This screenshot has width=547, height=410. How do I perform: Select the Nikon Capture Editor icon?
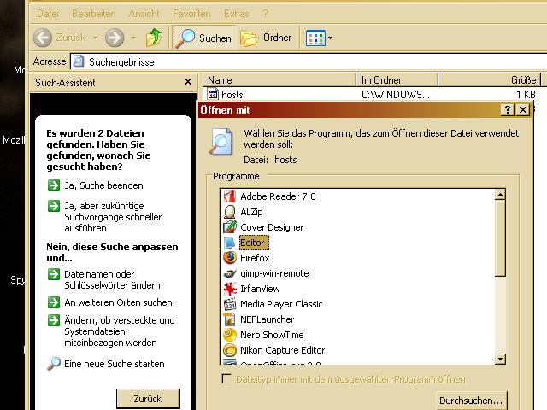click(x=230, y=350)
